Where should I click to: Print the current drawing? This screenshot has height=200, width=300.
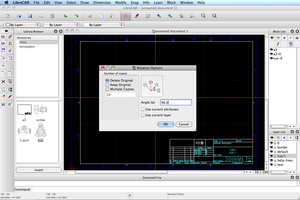coord(41,16)
